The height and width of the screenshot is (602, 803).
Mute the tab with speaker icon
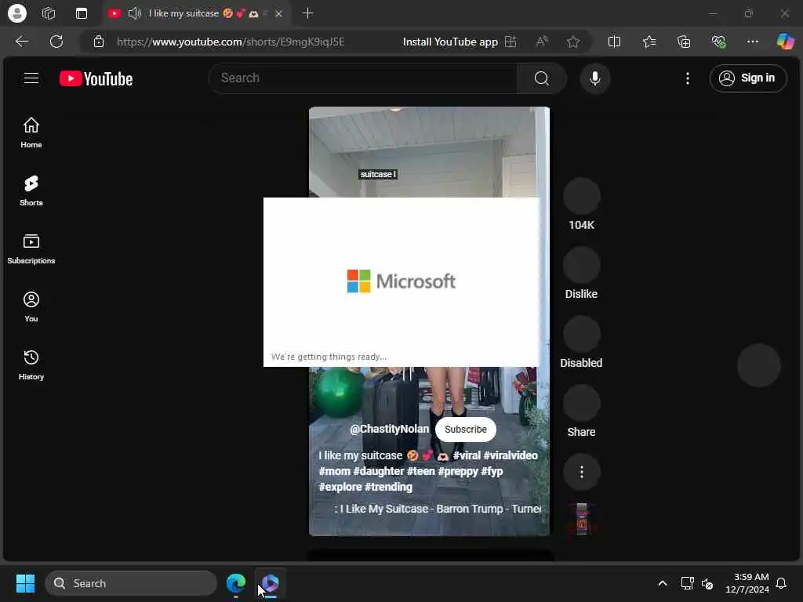click(x=134, y=13)
